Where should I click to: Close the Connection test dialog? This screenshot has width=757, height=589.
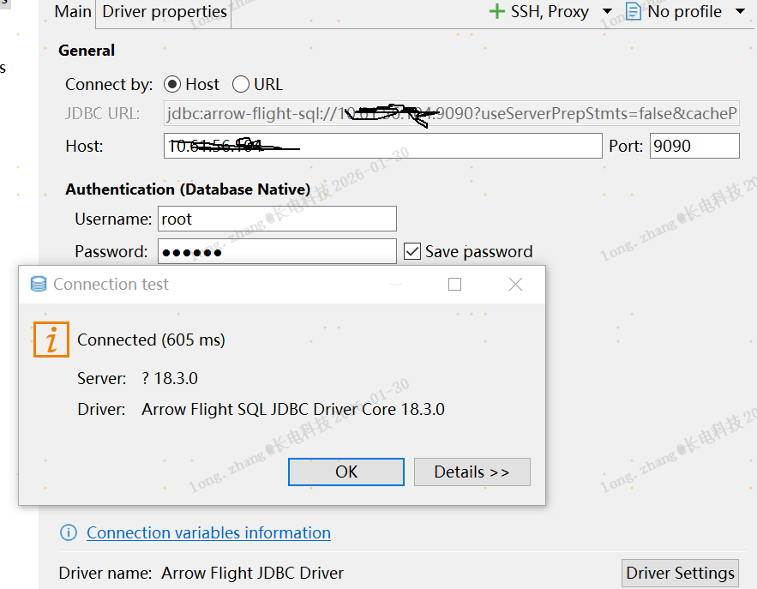515,285
